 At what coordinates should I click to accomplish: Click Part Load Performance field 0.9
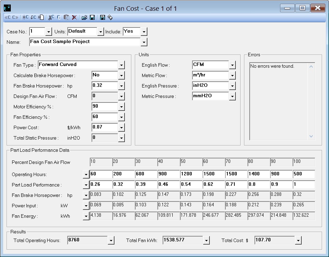[x=282, y=185]
